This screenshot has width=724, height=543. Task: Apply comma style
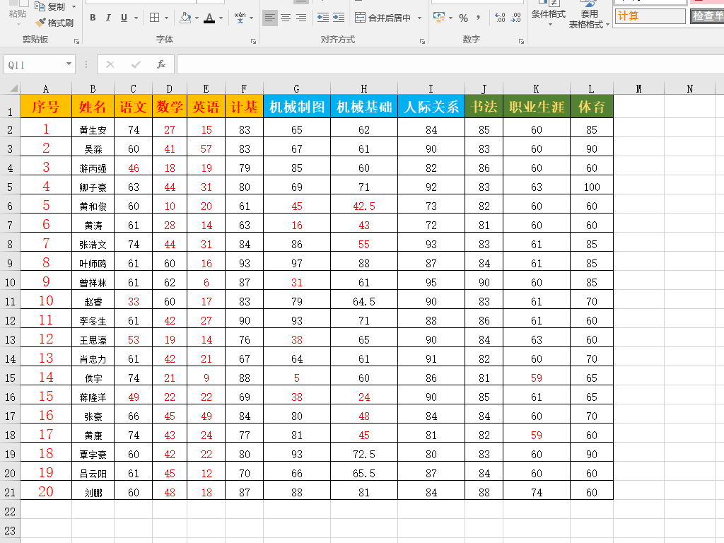click(479, 18)
